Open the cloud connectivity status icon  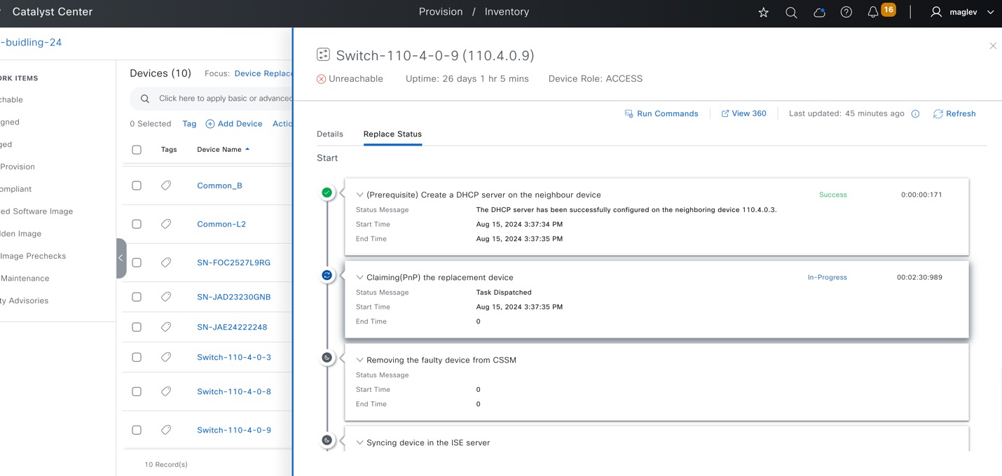coord(818,12)
